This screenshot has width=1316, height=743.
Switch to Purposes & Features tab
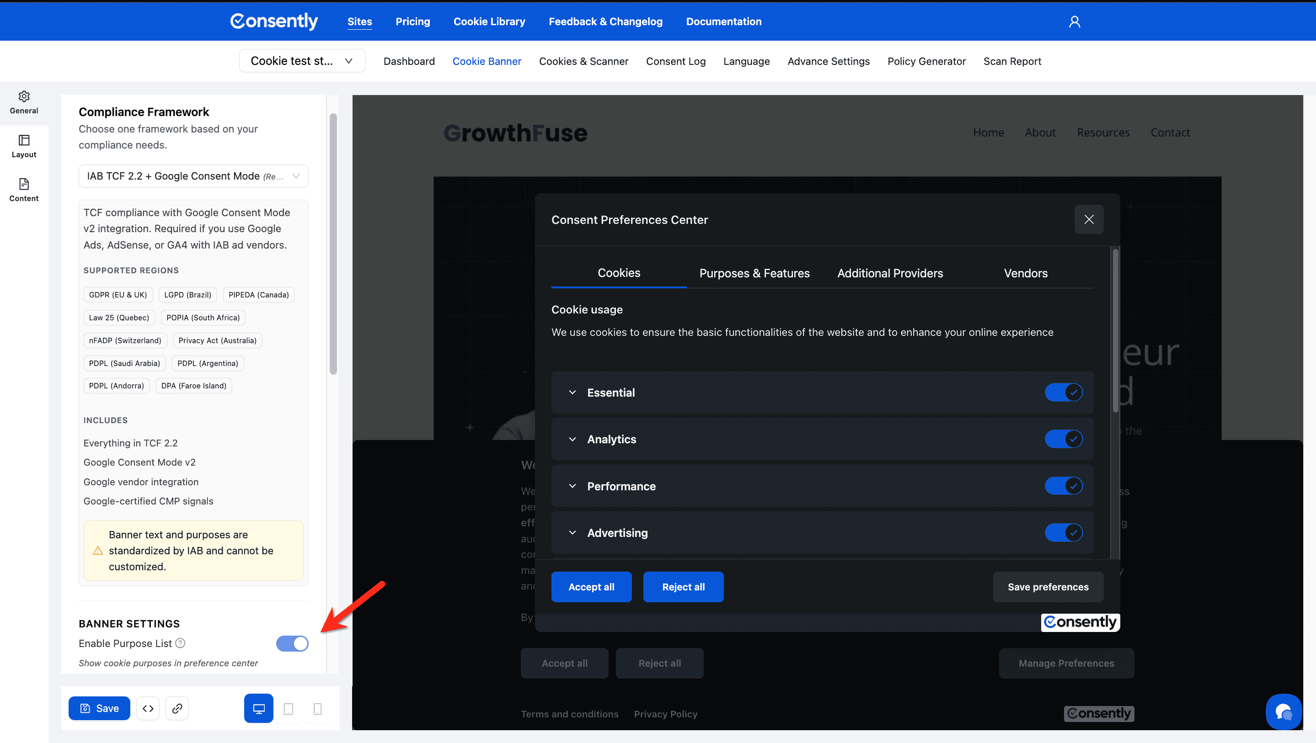pyautogui.click(x=754, y=273)
